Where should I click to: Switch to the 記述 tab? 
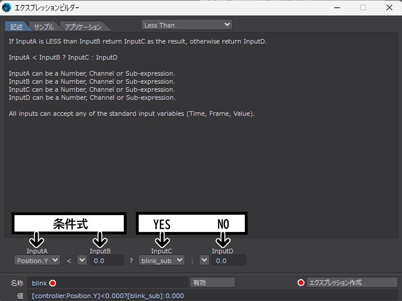click(x=16, y=26)
